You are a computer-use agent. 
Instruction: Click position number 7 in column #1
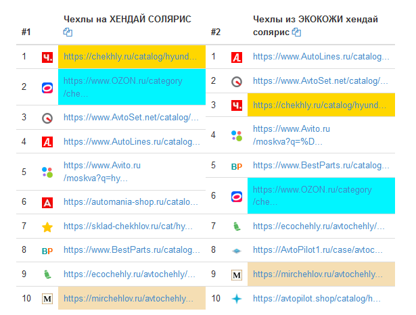24,226
